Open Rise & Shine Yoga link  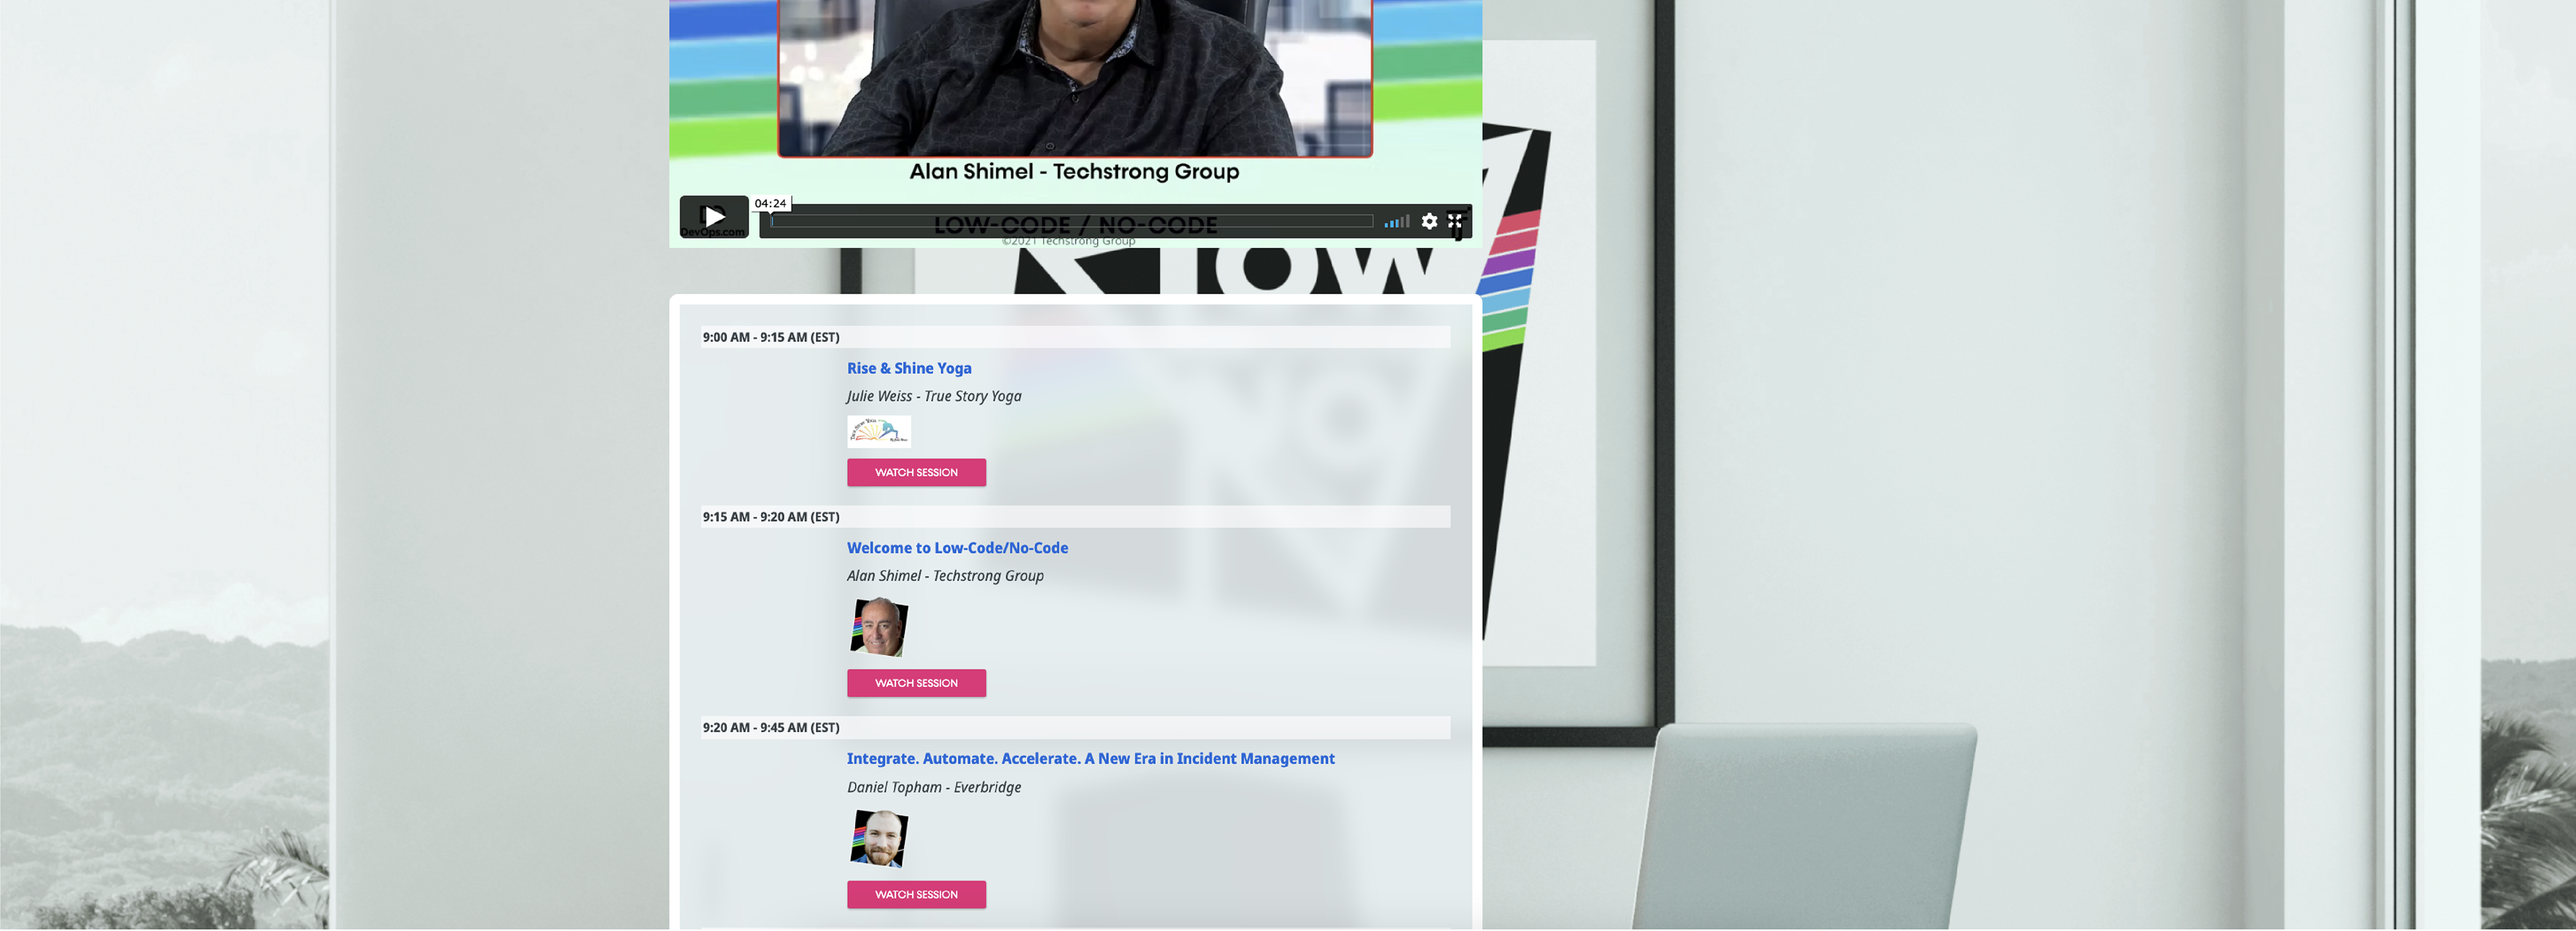click(x=909, y=369)
